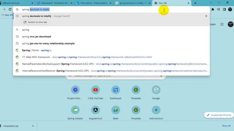Viewport: 234px width, 131px height.
Task: Open the Meet shortcut
Action: pyautogui.click(x=116, y=112)
